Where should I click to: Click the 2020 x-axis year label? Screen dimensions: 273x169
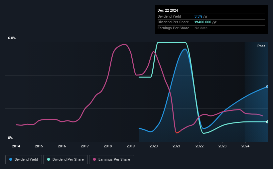[154, 146]
